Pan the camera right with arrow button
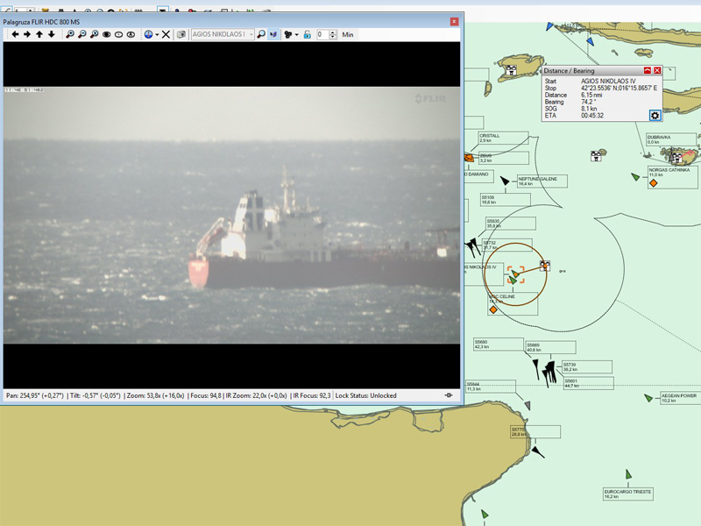Image resolution: width=701 pixels, height=526 pixels. click(27, 34)
